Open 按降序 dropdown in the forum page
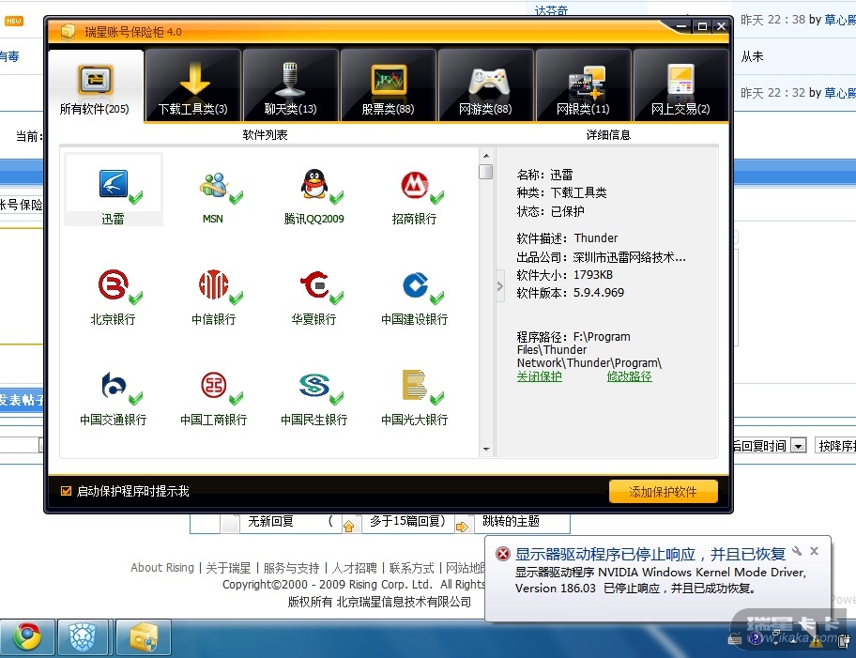 pos(835,446)
